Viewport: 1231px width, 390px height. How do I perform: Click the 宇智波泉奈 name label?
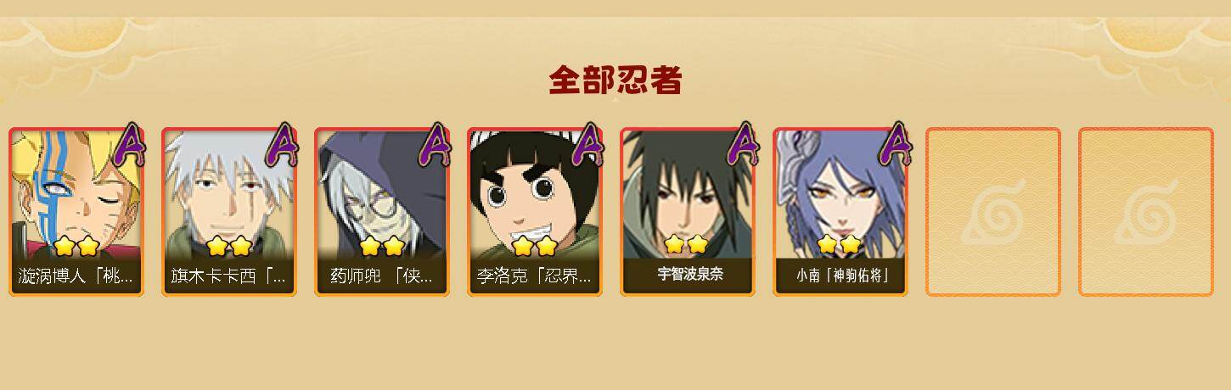click(690, 275)
